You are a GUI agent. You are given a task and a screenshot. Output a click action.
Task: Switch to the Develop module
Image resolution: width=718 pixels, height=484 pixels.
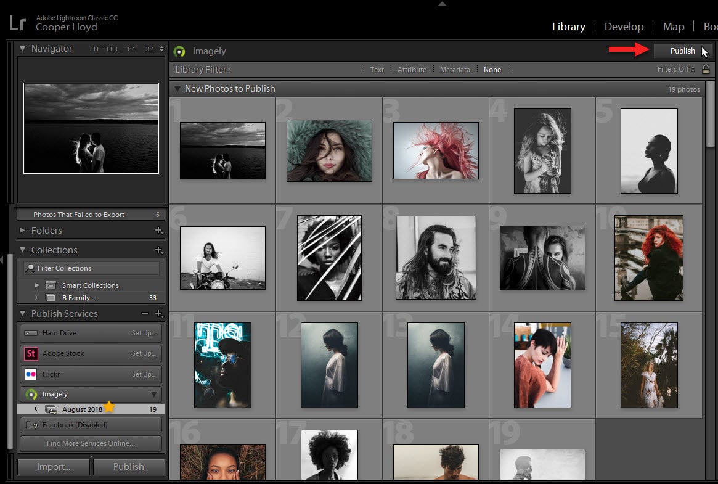(624, 27)
